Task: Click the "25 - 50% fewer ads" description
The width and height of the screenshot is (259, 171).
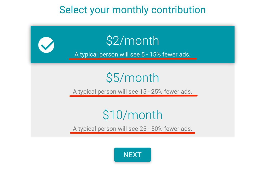Action: coord(132,129)
